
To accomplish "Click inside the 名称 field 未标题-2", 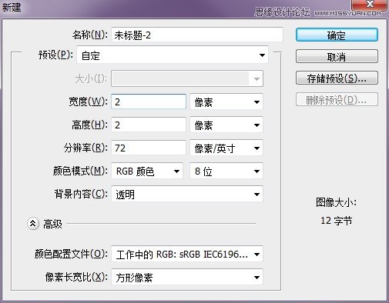I will pos(197,35).
